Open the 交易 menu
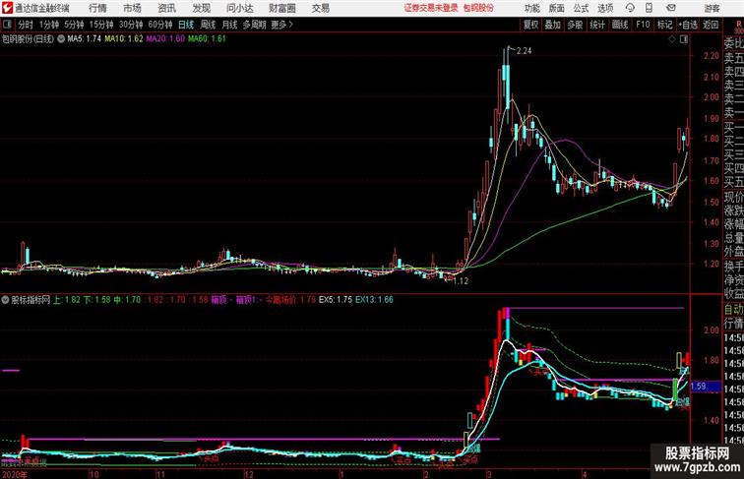Image resolution: width=744 pixels, height=479 pixels. point(320,8)
